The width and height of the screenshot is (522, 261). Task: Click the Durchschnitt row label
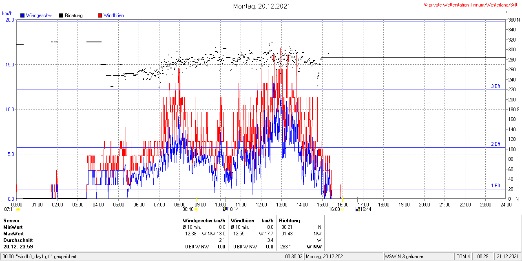[18, 240]
